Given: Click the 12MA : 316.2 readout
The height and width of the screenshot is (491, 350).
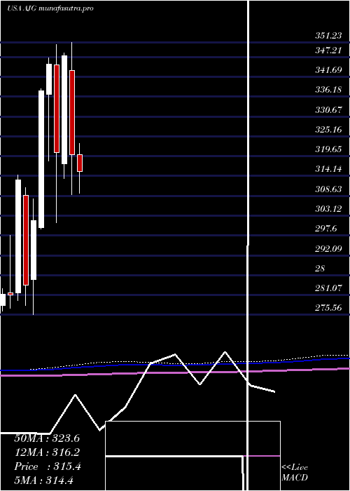Looking at the screenshot, I should point(47,452).
